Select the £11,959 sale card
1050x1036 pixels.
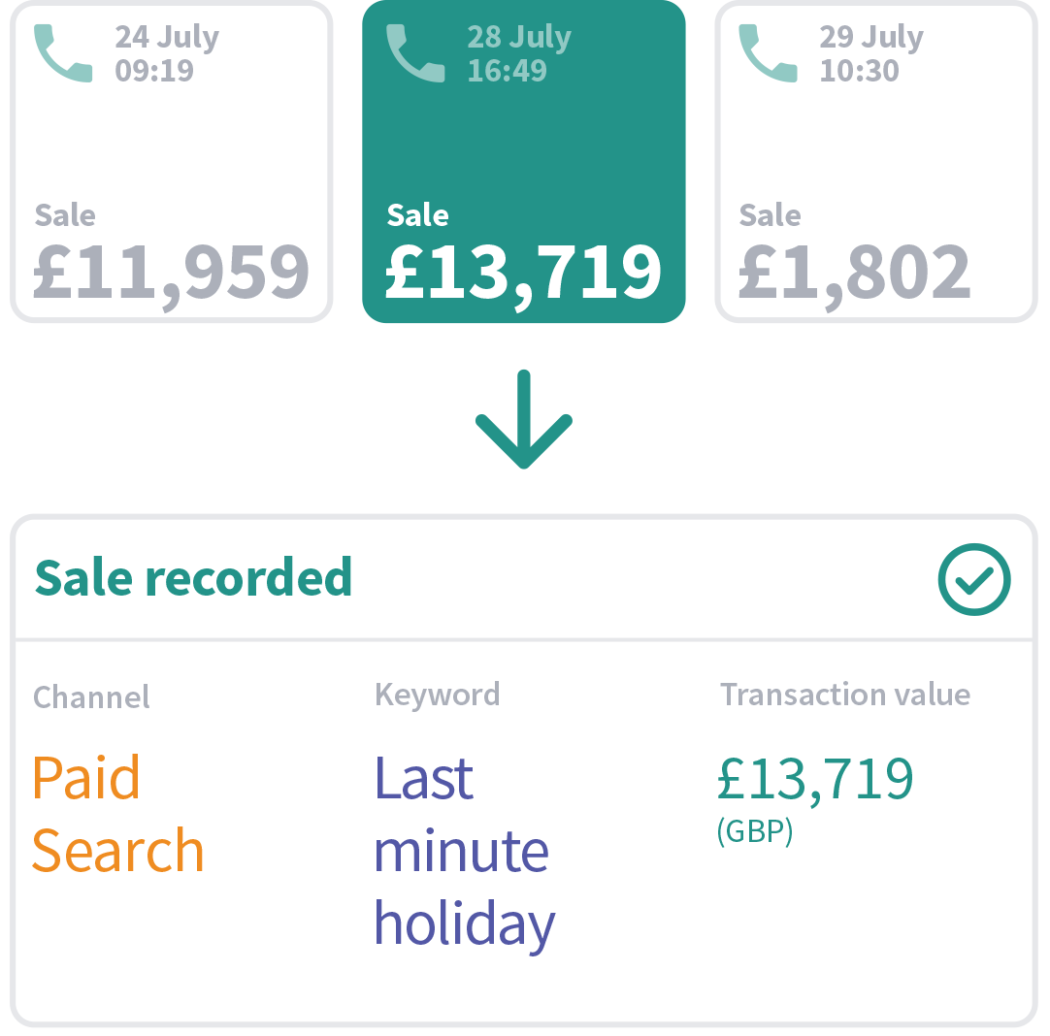[x=172, y=162]
